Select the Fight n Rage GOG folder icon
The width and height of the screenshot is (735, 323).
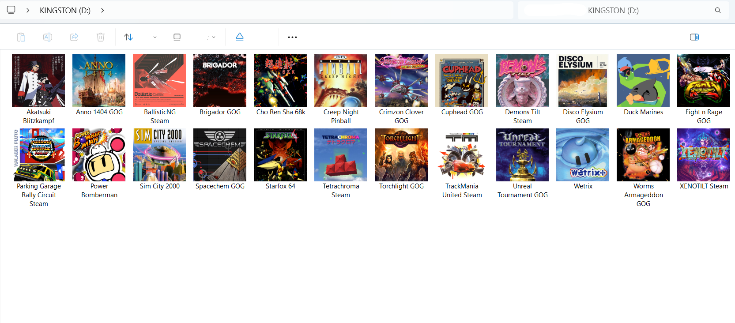[704, 81]
